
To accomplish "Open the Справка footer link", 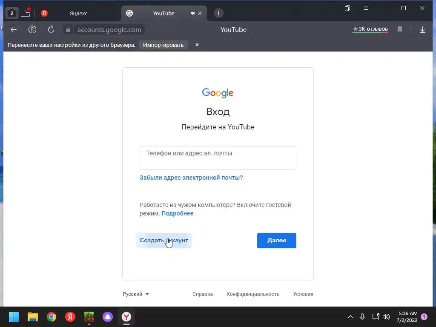I will coord(202,294).
